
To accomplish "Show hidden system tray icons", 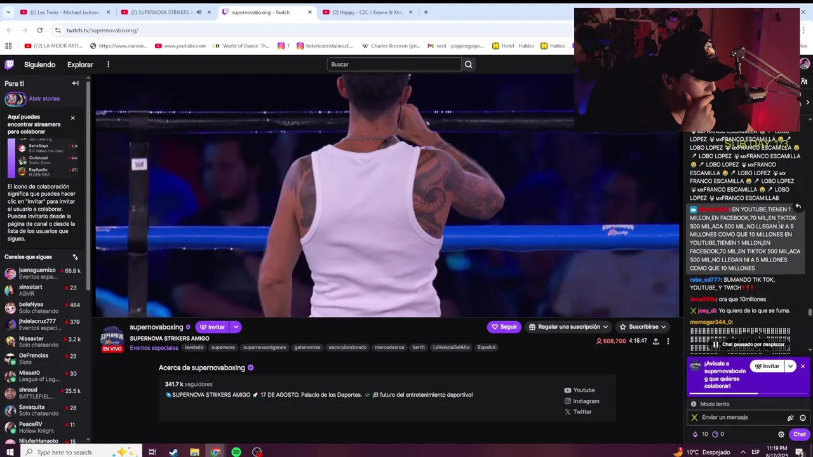I will click(743, 452).
